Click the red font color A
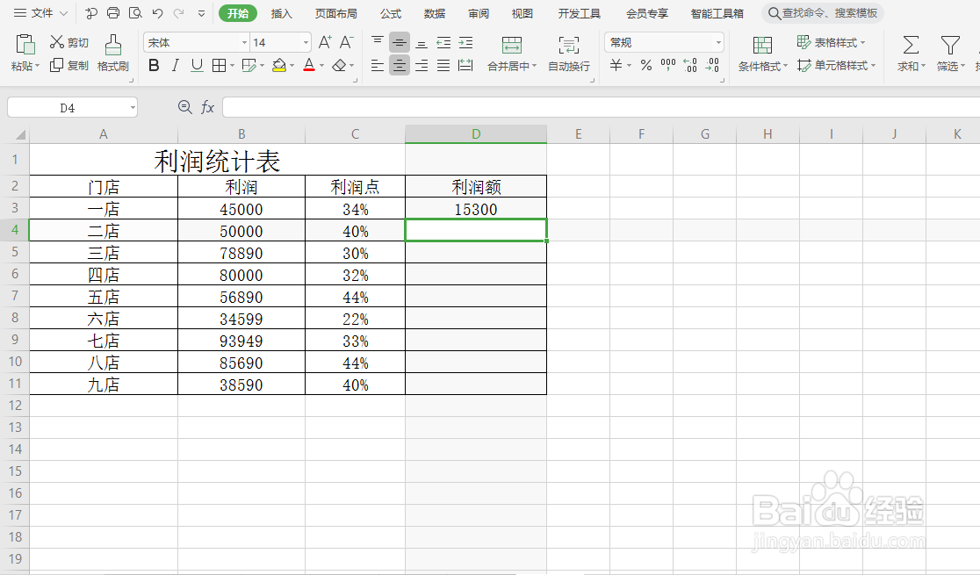 coord(309,65)
